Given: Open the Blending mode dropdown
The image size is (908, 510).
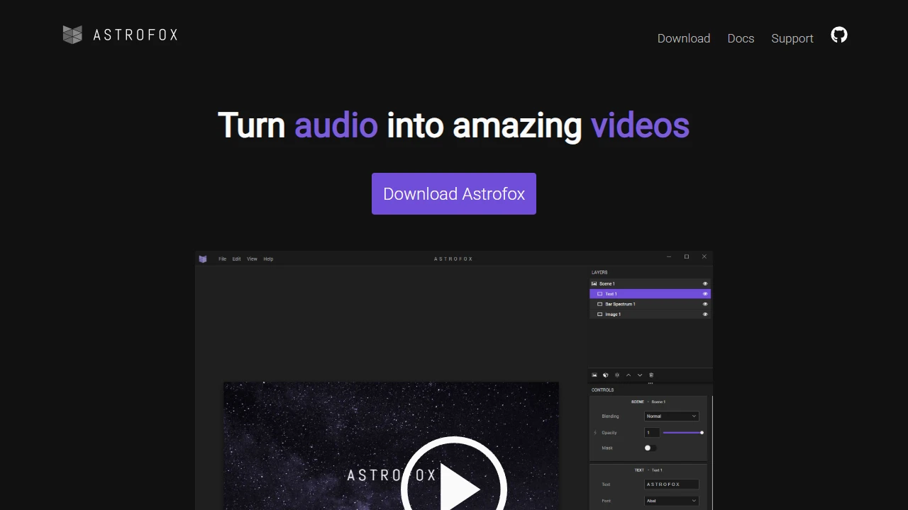Looking at the screenshot, I should [670, 416].
